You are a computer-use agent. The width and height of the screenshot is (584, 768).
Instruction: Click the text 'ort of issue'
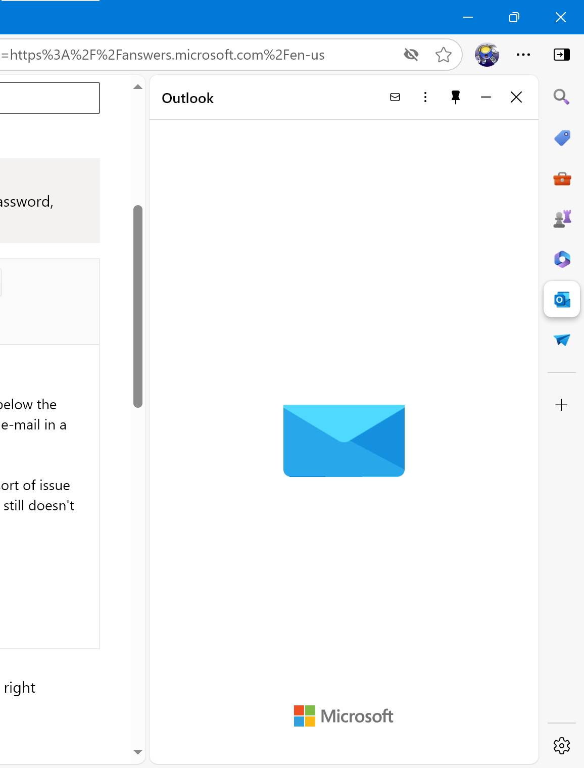[35, 485]
